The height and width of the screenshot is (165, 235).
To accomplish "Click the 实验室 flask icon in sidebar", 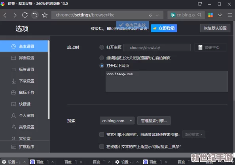I will [13, 139].
